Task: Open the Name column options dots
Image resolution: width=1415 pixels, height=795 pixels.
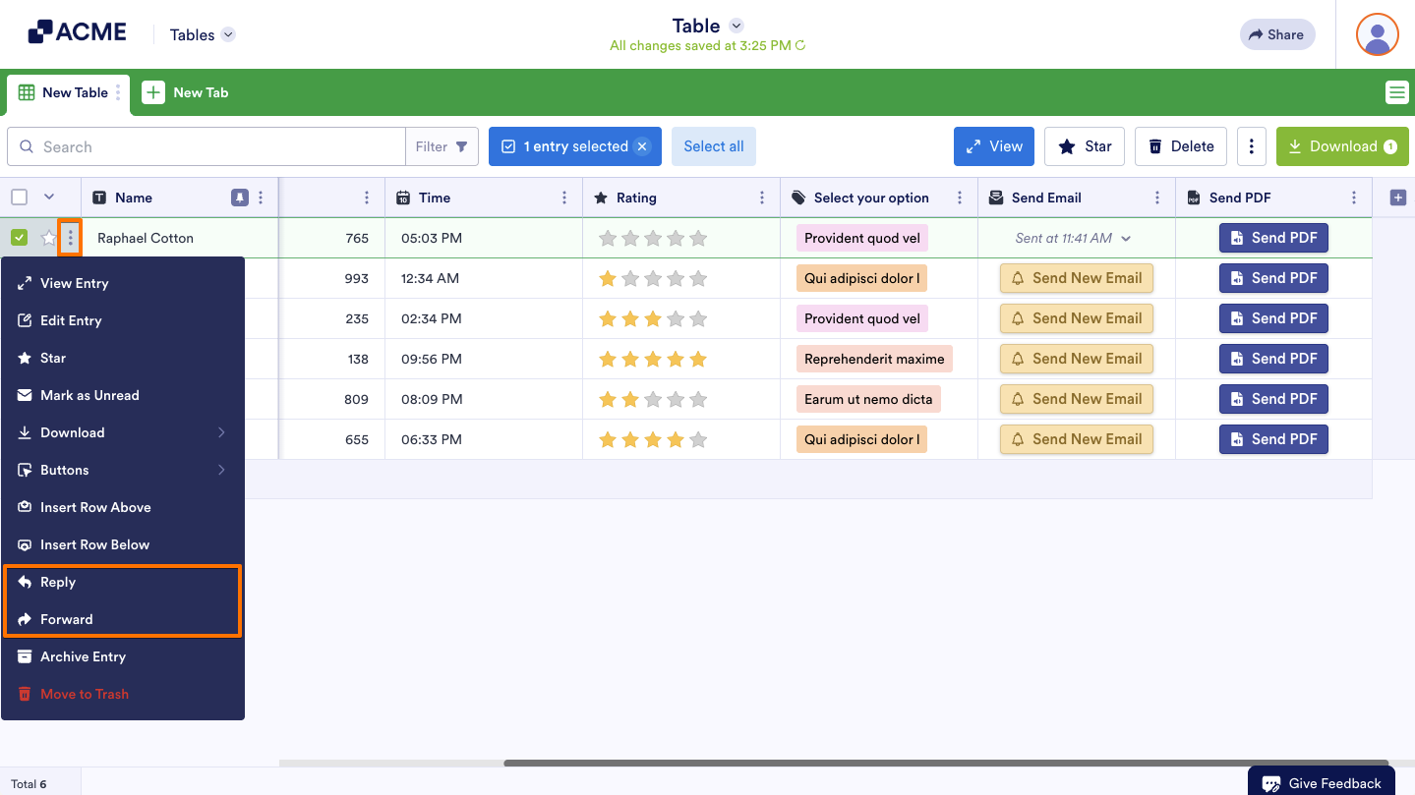Action: (261, 198)
